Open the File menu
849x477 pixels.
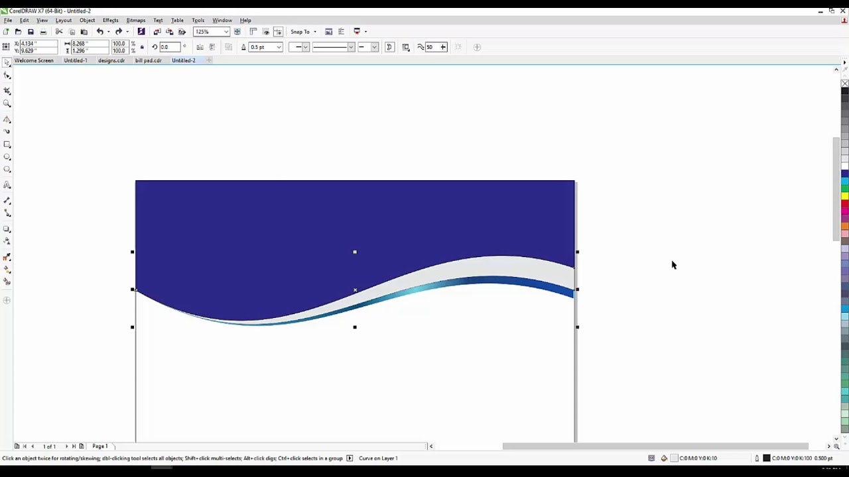click(8, 21)
